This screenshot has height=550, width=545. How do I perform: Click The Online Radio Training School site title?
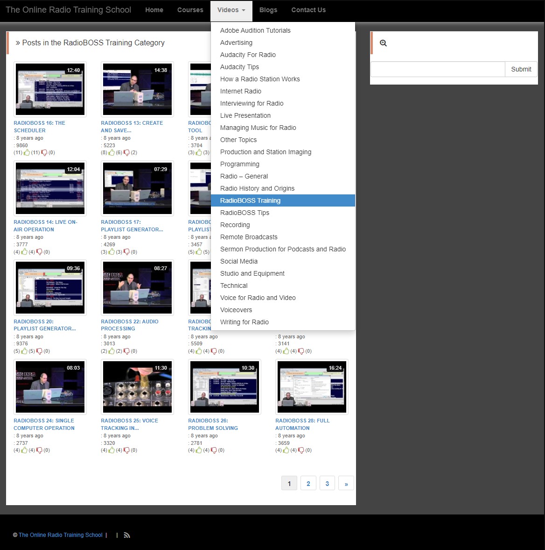68,10
